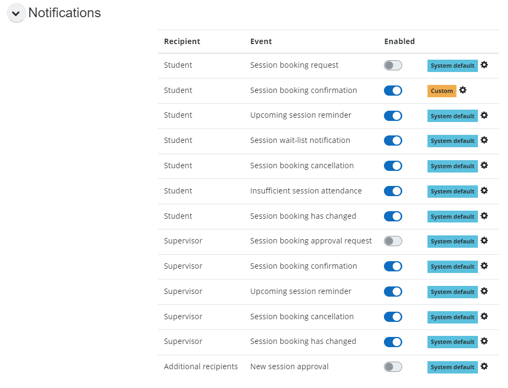Image resolution: width=508 pixels, height=388 pixels.
Task: Click gear for Supervisor Session booking cancellation
Action: click(484, 317)
